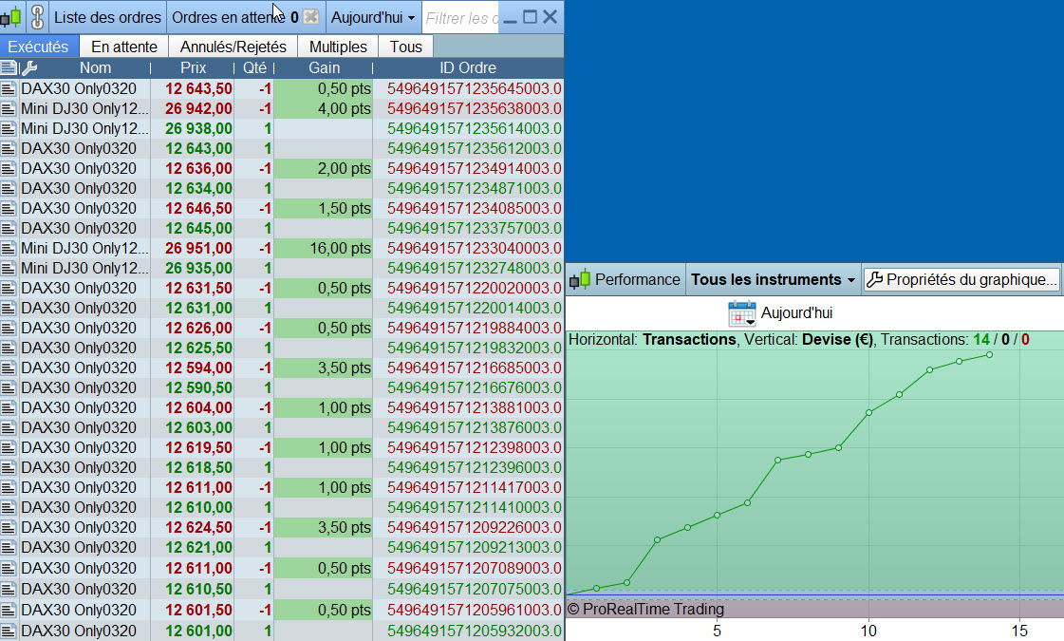Open details icon for order 12 634,00 row
1064x641 pixels.
click(9, 188)
